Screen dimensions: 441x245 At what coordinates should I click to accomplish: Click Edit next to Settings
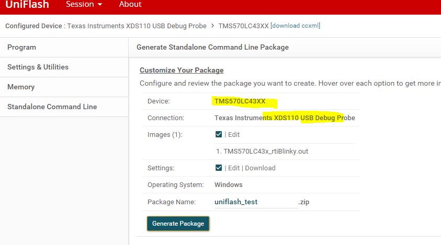[x=234, y=168]
